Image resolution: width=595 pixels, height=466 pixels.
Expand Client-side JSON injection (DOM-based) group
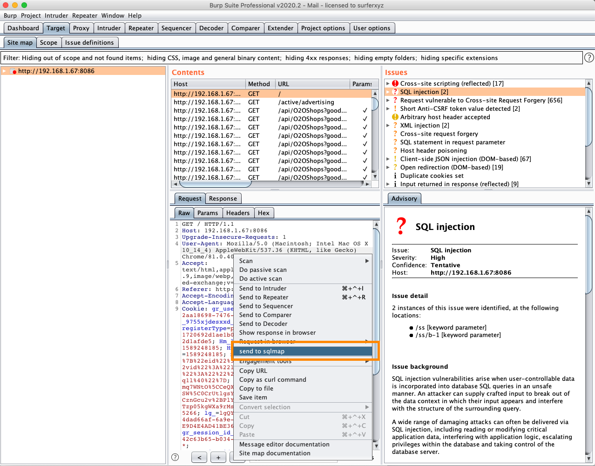(x=388, y=159)
